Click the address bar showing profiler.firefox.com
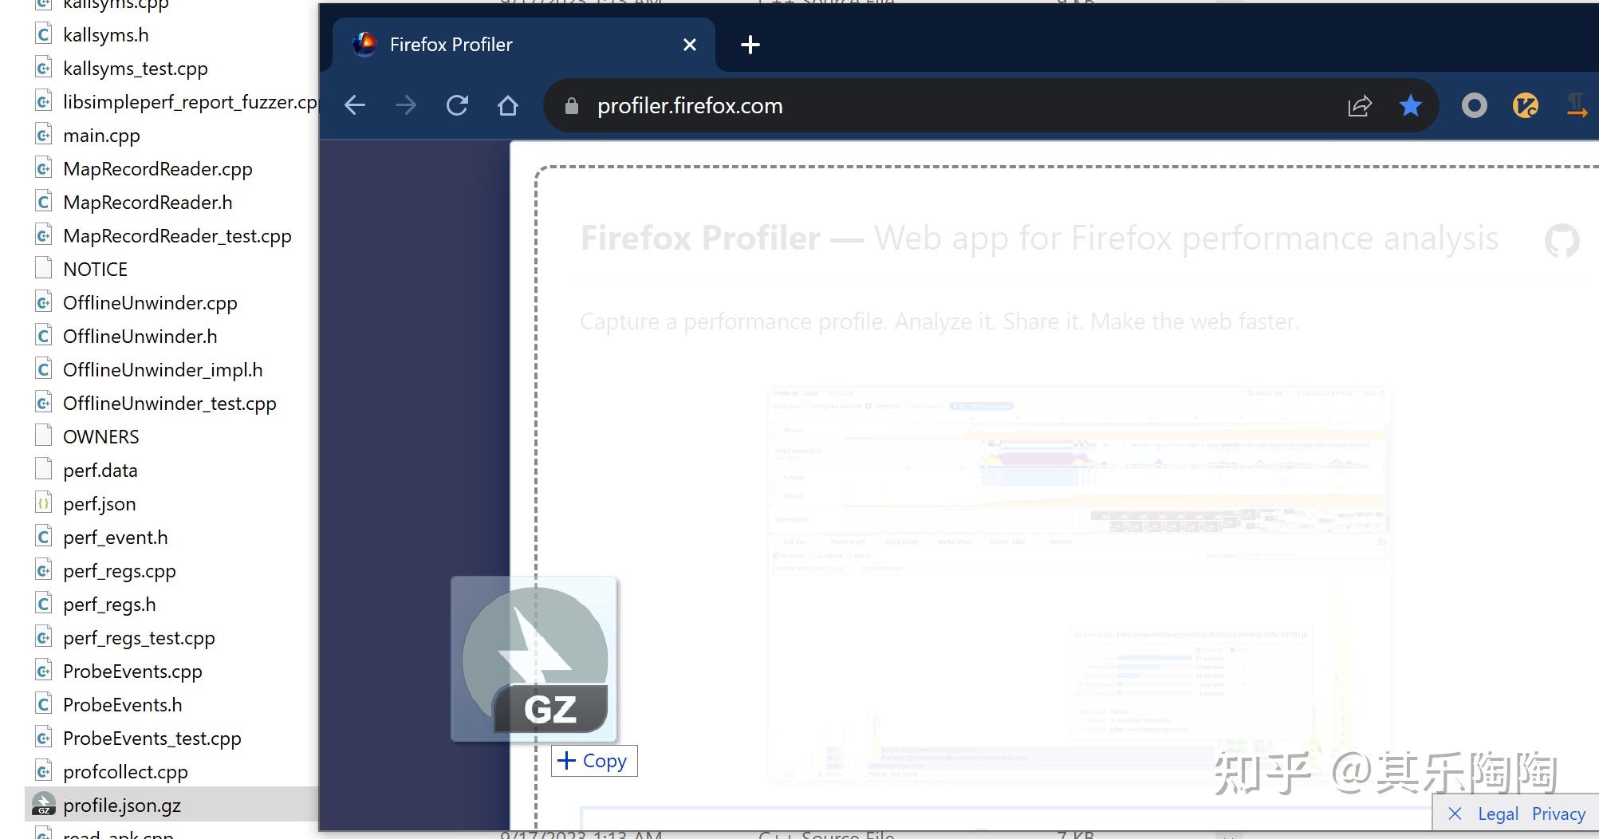1599x839 pixels. (x=689, y=105)
